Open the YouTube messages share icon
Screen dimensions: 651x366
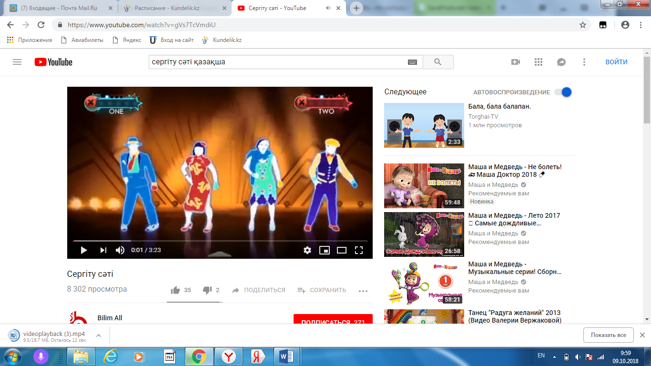561,62
